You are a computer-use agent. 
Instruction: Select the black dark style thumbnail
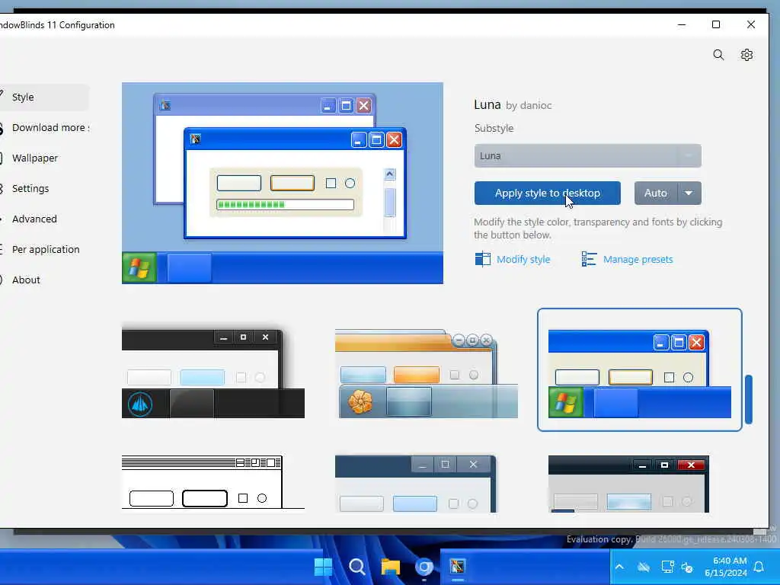(213, 373)
